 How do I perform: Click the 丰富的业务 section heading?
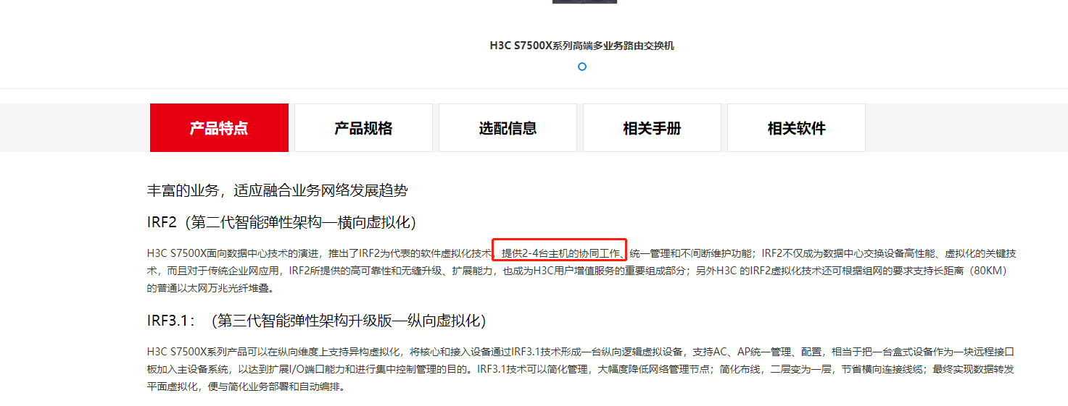pos(277,191)
